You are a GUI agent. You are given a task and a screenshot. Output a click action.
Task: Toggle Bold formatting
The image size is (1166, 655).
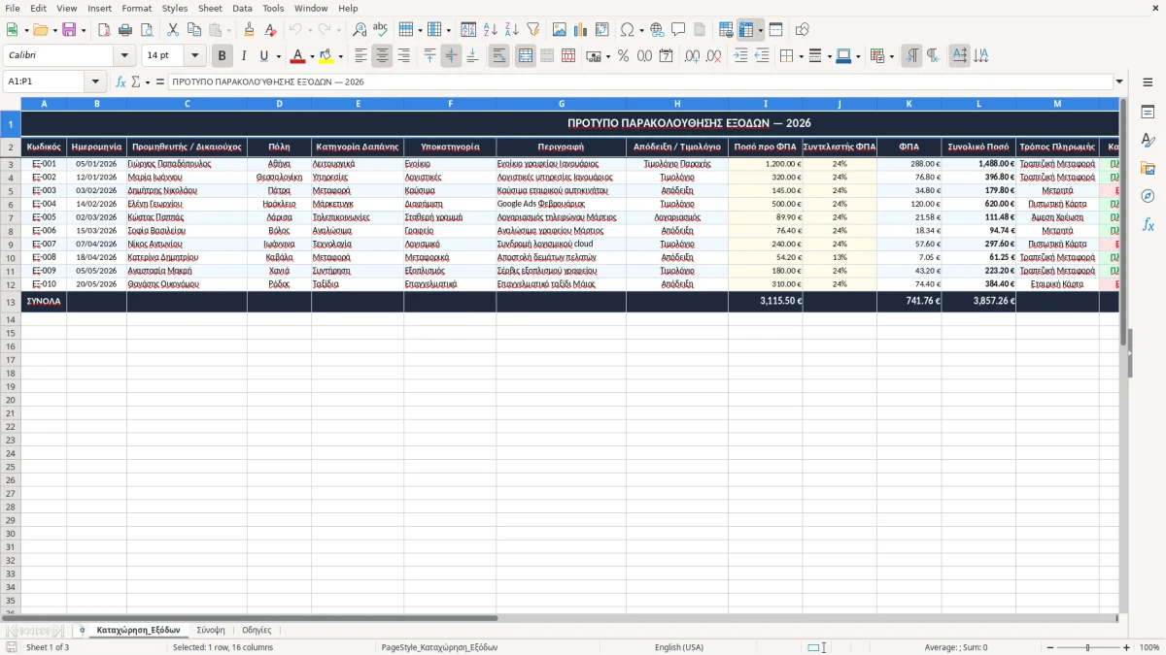223,56
